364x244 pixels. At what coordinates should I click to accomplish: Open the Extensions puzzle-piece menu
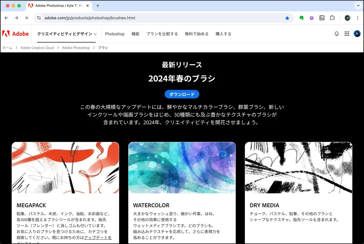(x=332, y=18)
